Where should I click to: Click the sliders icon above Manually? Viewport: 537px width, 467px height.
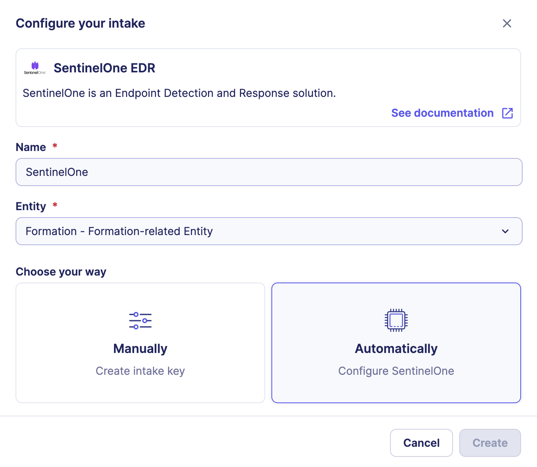pyautogui.click(x=140, y=320)
